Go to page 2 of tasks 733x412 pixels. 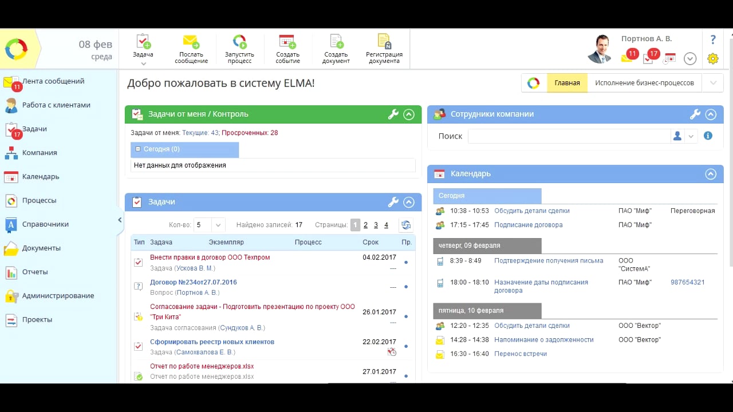tap(366, 225)
